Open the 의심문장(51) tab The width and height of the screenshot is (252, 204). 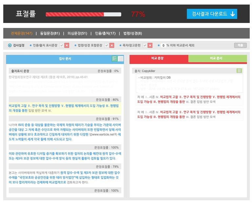[x=77, y=33]
